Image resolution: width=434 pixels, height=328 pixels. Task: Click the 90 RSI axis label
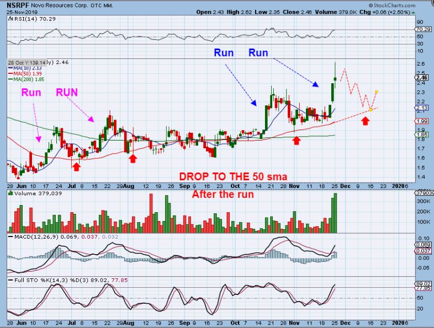point(420,23)
